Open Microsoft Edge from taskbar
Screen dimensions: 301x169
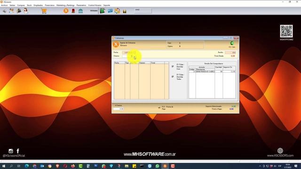(27, 166)
